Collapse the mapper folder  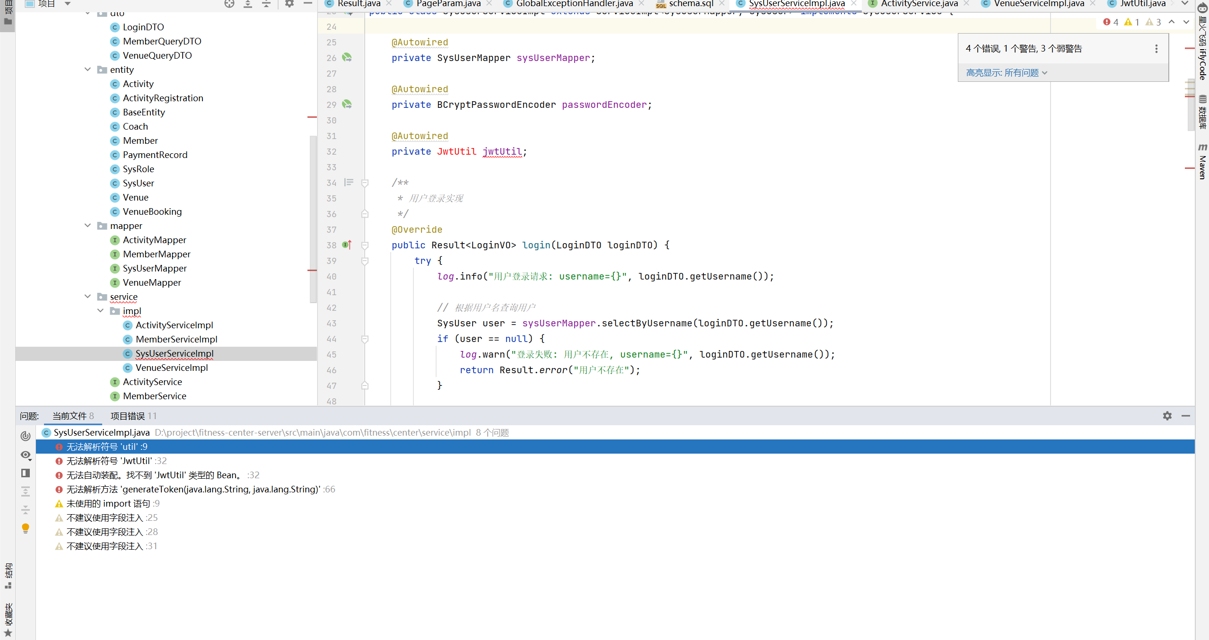click(88, 226)
